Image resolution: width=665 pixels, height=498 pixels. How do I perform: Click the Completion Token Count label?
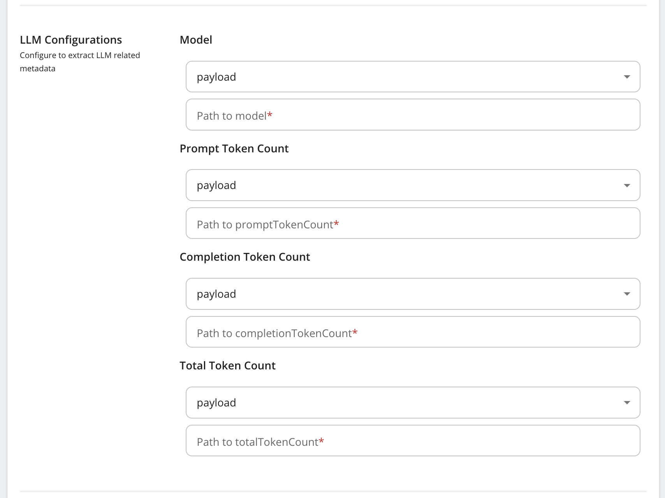[245, 257]
